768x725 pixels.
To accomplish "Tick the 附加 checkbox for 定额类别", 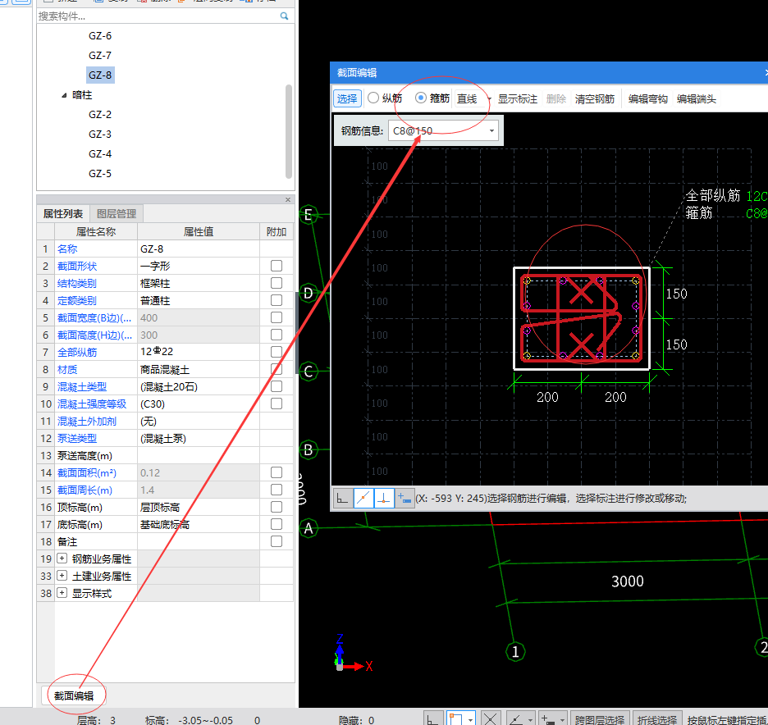I will pyautogui.click(x=277, y=300).
